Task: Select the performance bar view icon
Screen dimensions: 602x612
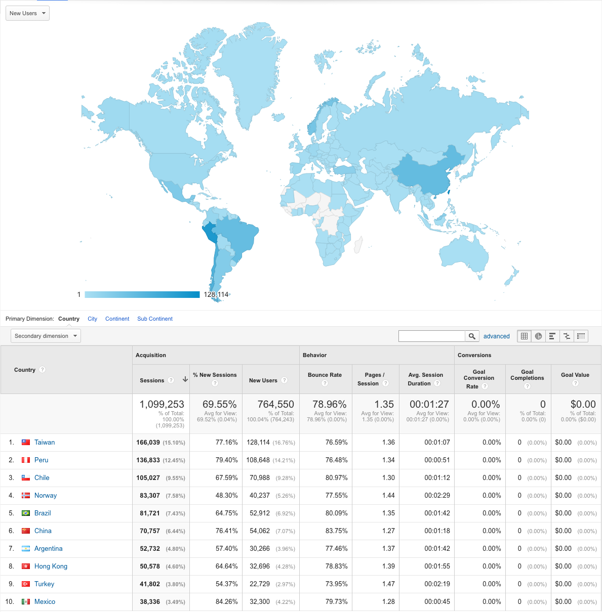Action: point(552,336)
